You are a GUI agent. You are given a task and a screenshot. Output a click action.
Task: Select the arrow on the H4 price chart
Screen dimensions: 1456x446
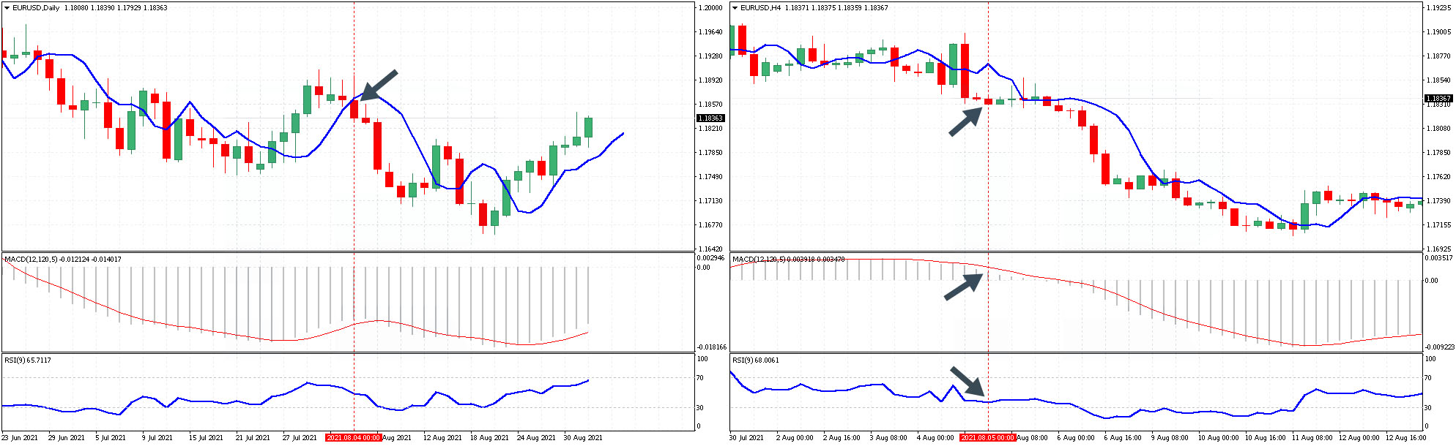[965, 121]
